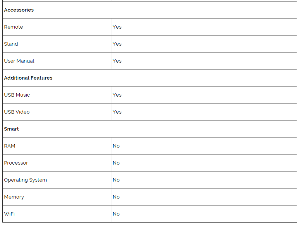Click the Memory row label
Viewport: 300px width, 226px height.
14,197
